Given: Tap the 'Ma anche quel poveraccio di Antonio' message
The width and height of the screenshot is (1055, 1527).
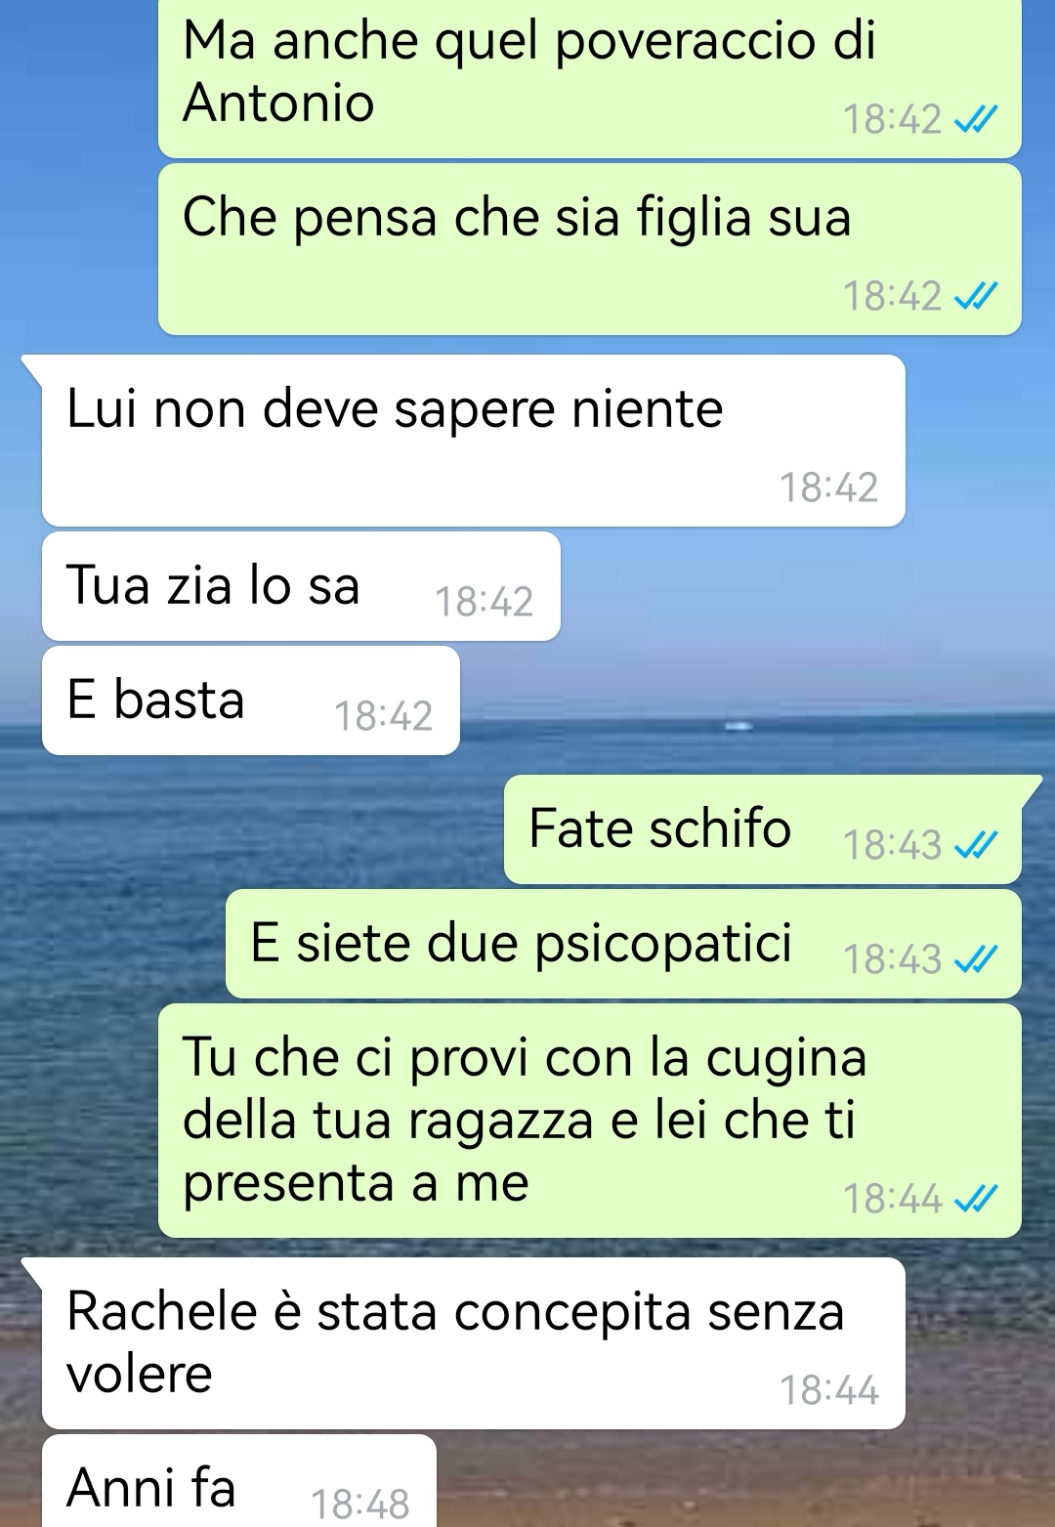Looking at the screenshot, I should pos(589,78).
